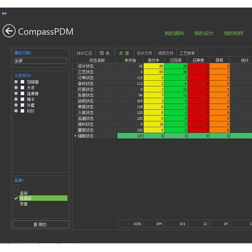Viewport: 252px width, 252px height.
Task: Select the 车版状态 row name
Action: coord(86,95)
